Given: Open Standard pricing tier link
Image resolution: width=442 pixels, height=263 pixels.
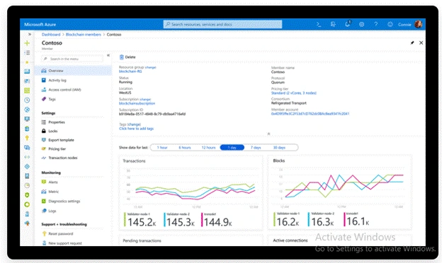Looking at the screenshot, I should [x=294, y=93].
